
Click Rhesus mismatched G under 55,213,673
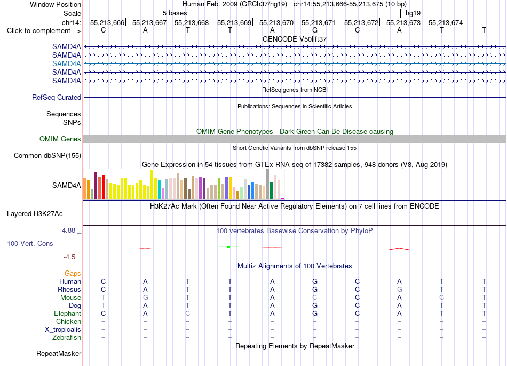click(400, 289)
